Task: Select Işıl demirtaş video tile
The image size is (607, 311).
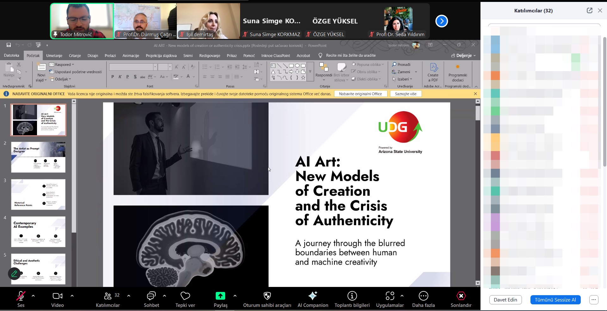Action: coord(208,21)
